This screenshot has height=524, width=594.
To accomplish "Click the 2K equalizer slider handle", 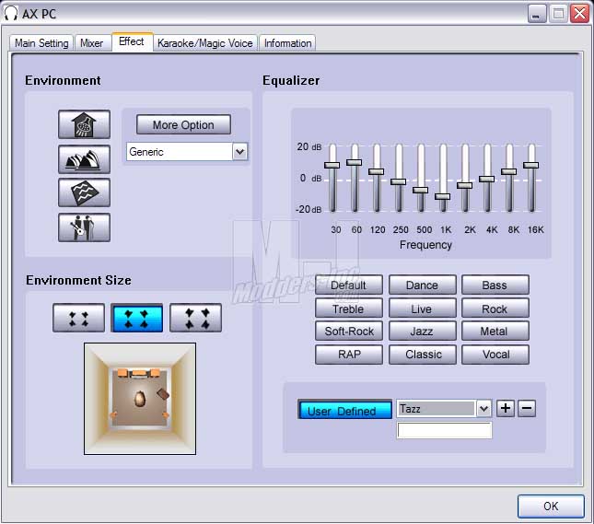I will [x=464, y=185].
